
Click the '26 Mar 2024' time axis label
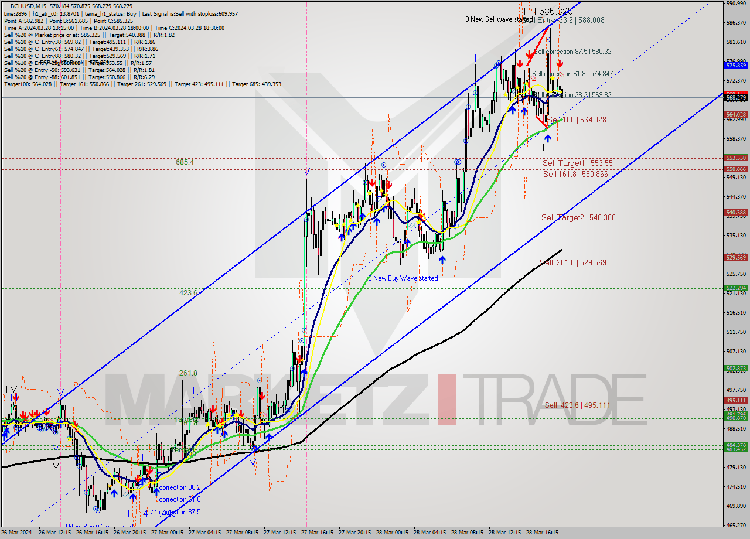tap(16, 533)
